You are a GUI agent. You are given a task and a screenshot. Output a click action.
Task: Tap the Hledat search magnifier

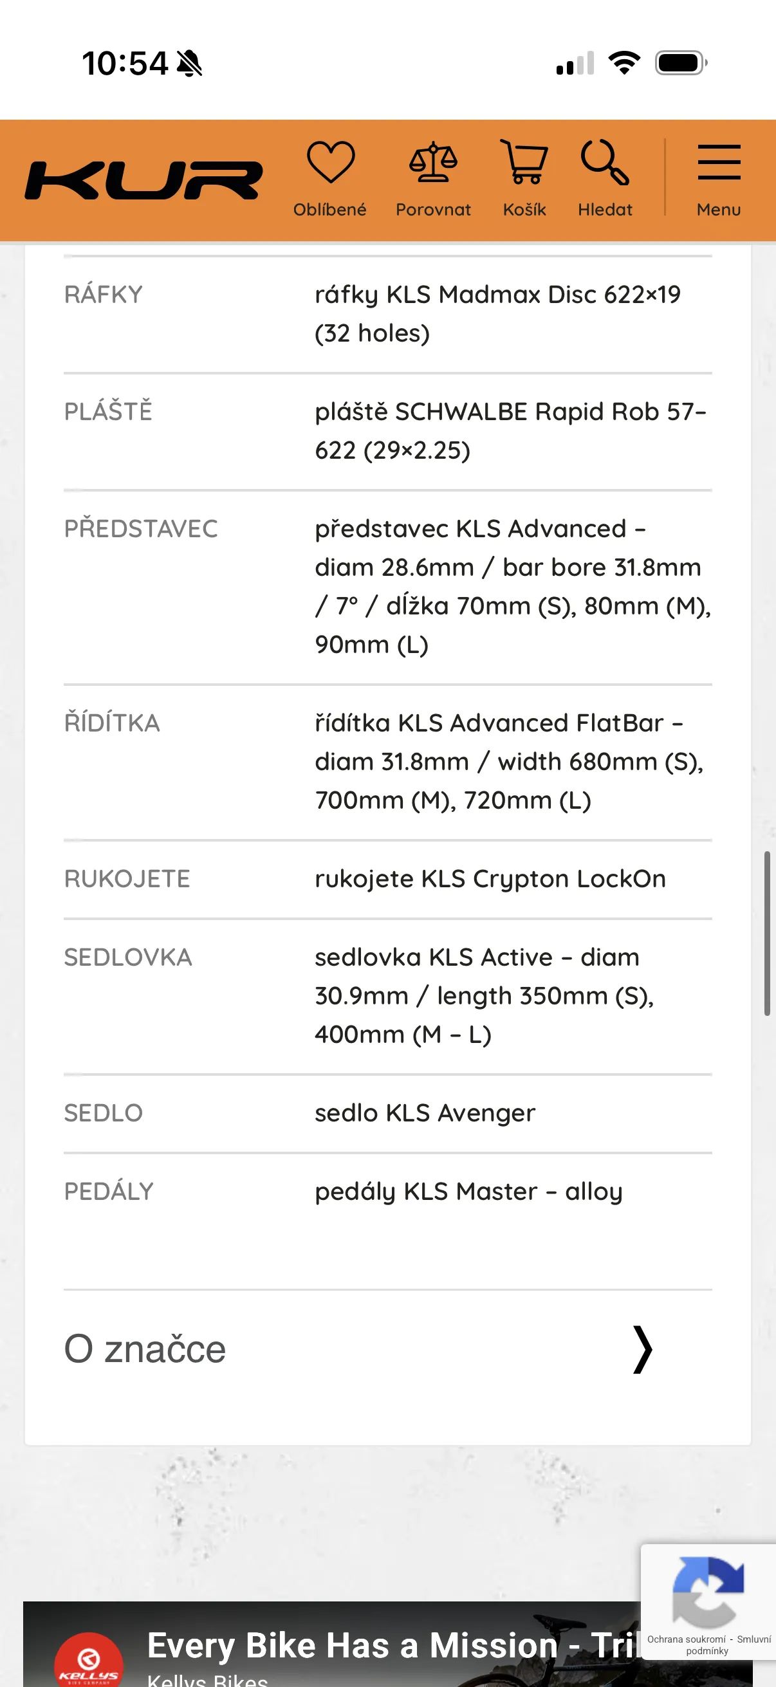(604, 163)
